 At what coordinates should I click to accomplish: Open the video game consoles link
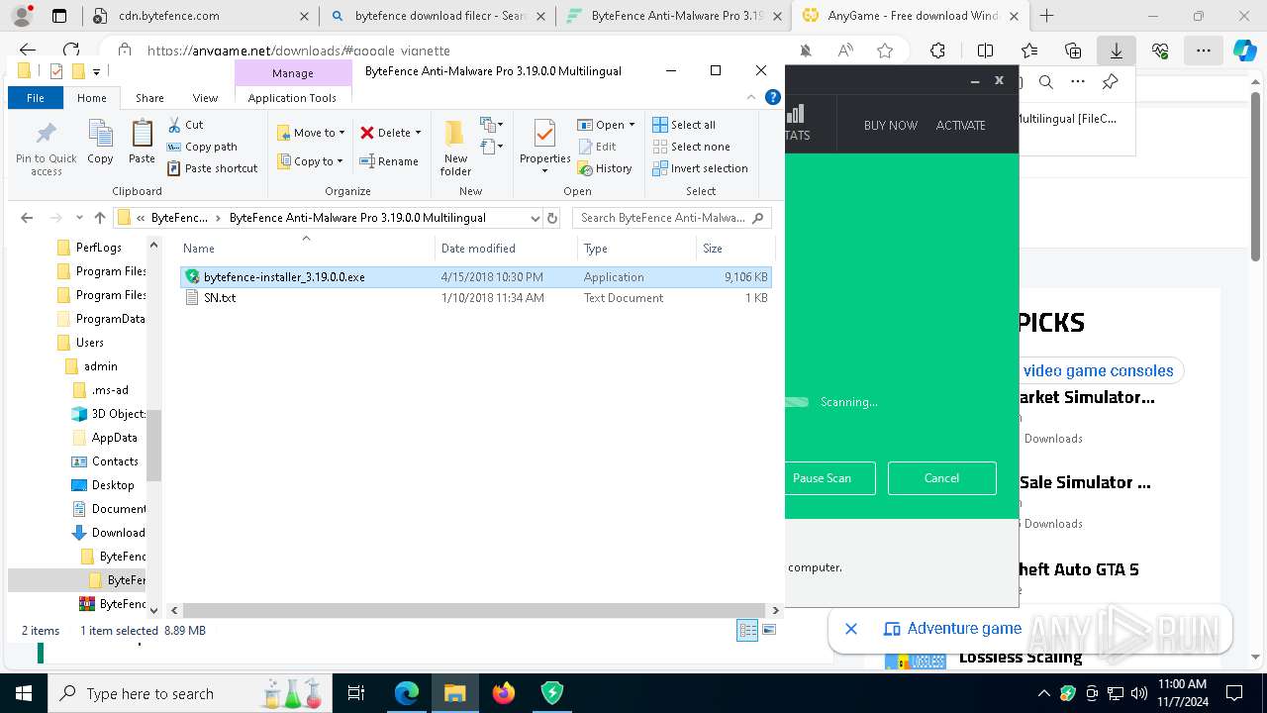click(1098, 371)
